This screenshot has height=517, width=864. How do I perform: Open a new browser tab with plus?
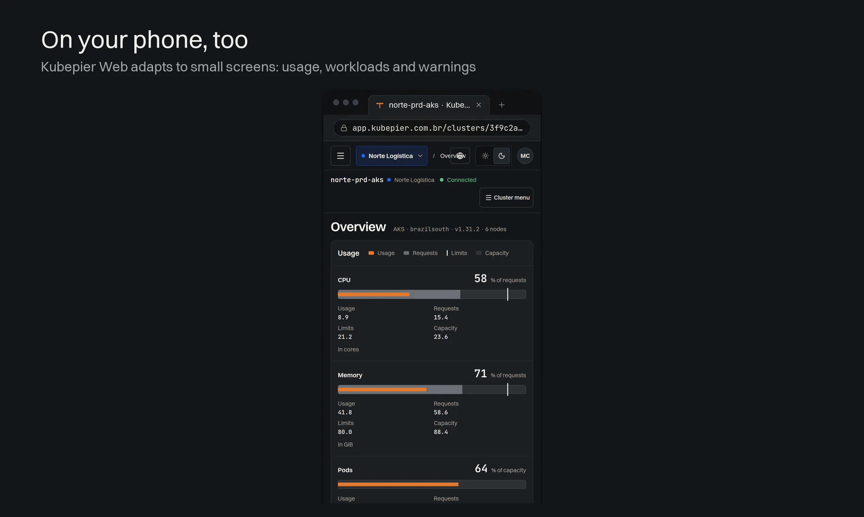pyautogui.click(x=502, y=105)
